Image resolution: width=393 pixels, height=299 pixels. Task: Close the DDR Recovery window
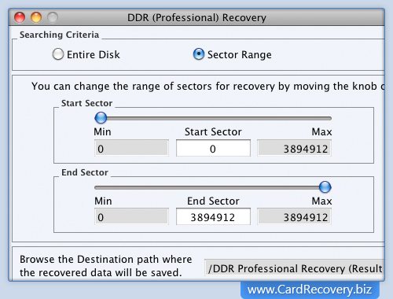pos(20,17)
